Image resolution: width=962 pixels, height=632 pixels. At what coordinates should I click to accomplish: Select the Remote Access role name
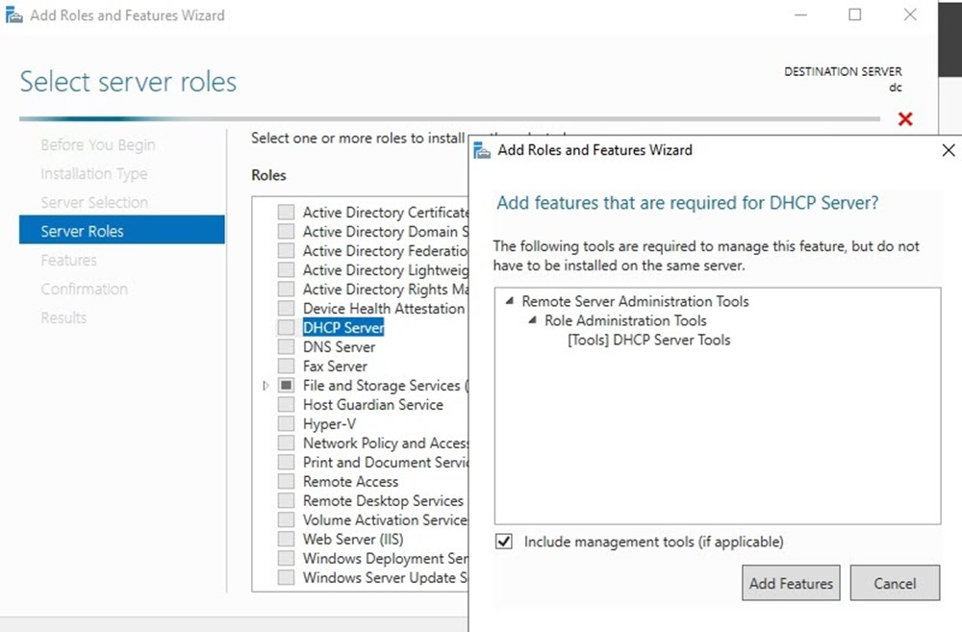pyautogui.click(x=351, y=482)
